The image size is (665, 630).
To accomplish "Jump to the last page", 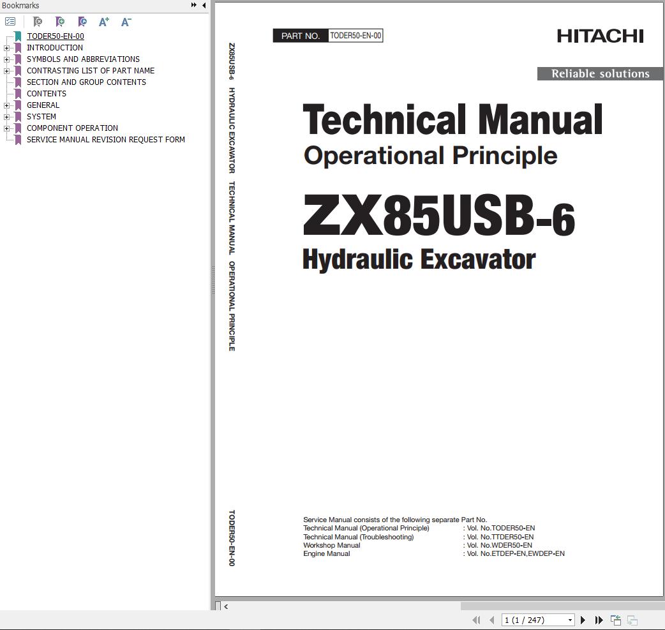I will tap(599, 620).
